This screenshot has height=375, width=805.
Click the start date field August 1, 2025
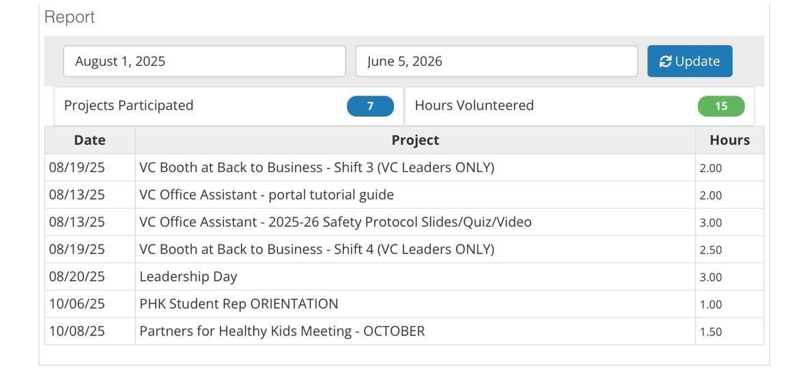[x=204, y=61]
